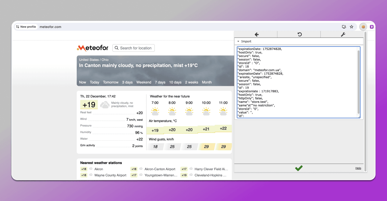Click the Search for location field
Viewport: 387px width, 201px height.
click(134, 48)
